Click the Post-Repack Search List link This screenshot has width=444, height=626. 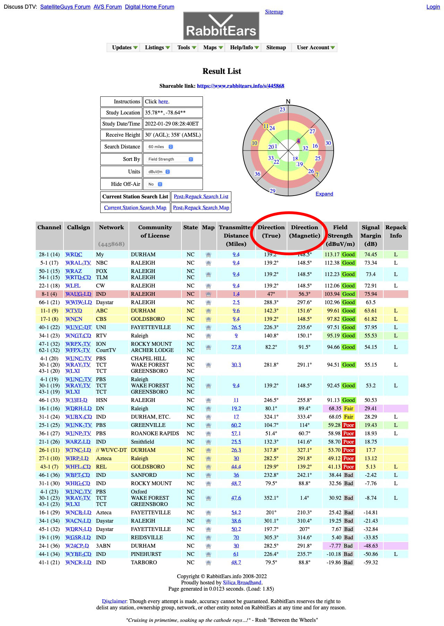click(x=201, y=197)
